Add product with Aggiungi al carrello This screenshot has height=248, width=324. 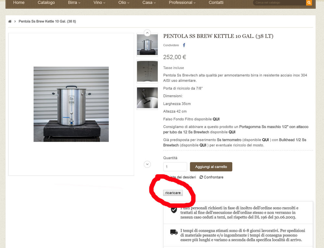point(211,167)
